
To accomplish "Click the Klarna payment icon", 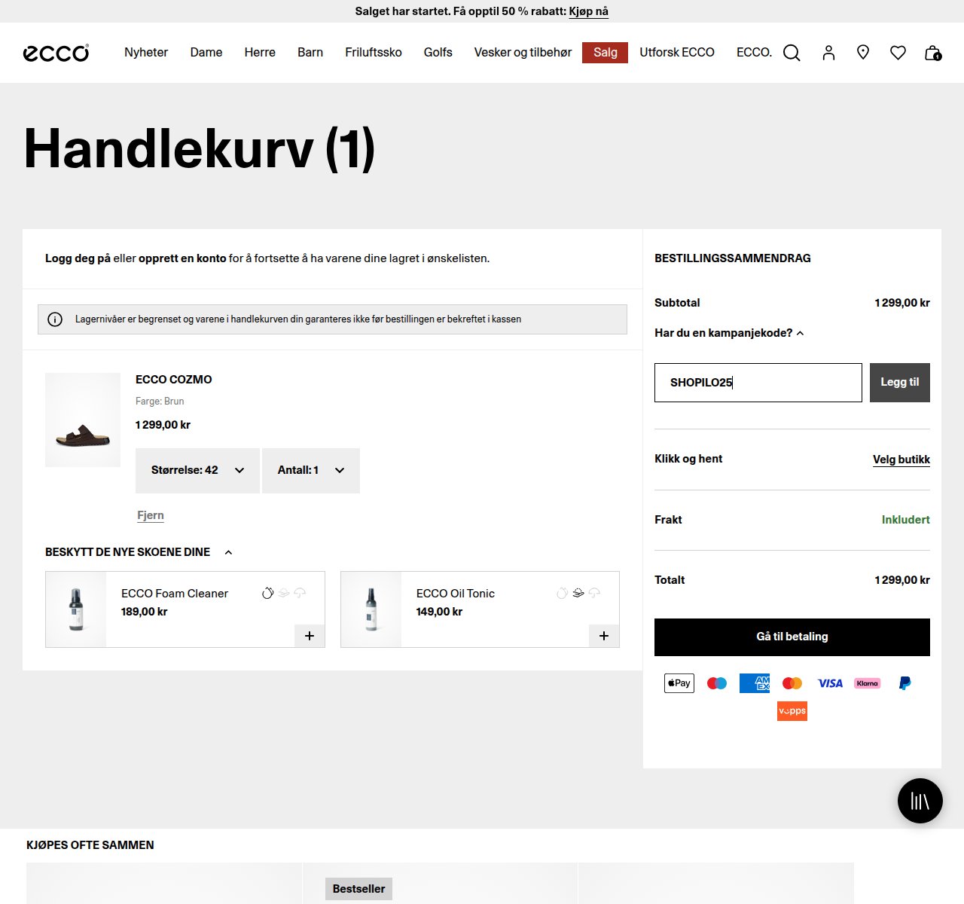I will pos(868,683).
